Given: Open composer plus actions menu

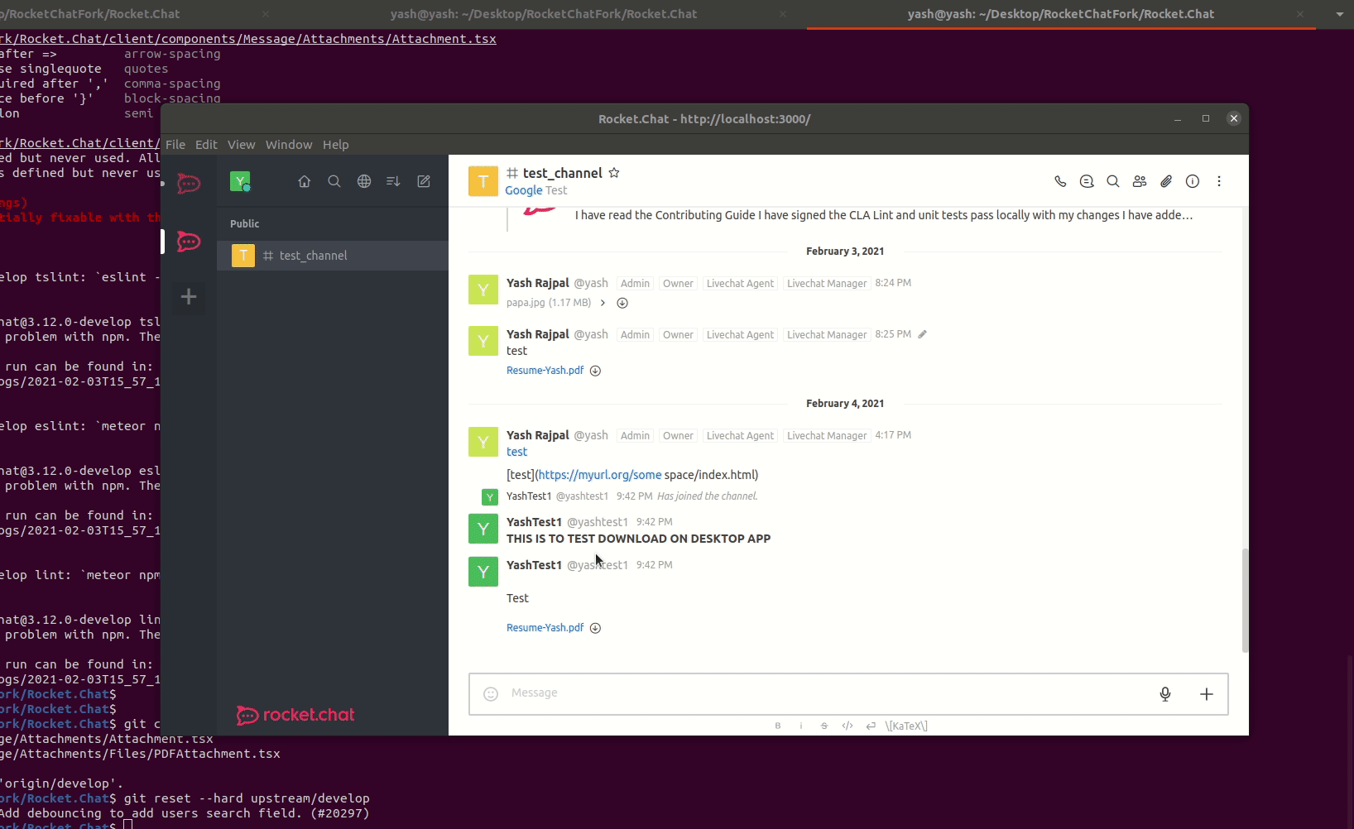Looking at the screenshot, I should coord(1207,694).
